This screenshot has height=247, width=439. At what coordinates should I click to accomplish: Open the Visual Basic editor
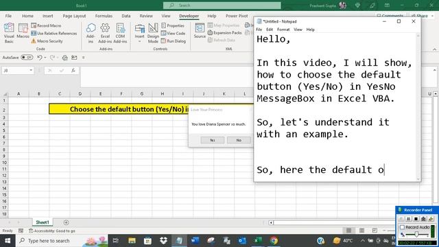[x=9, y=33]
